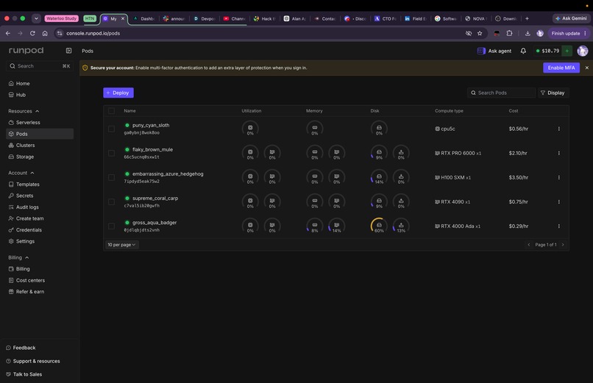593x383 pixels.
Task: Open the user avatar menu
Action: (583, 51)
